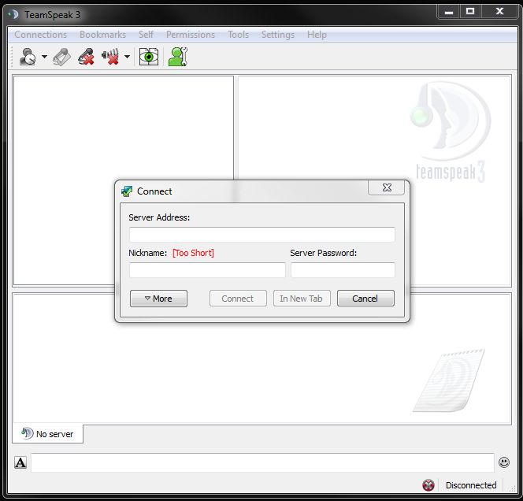This screenshot has width=523, height=501.
Task: Close the Connect dialog with X
Action: [x=387, y=187]
